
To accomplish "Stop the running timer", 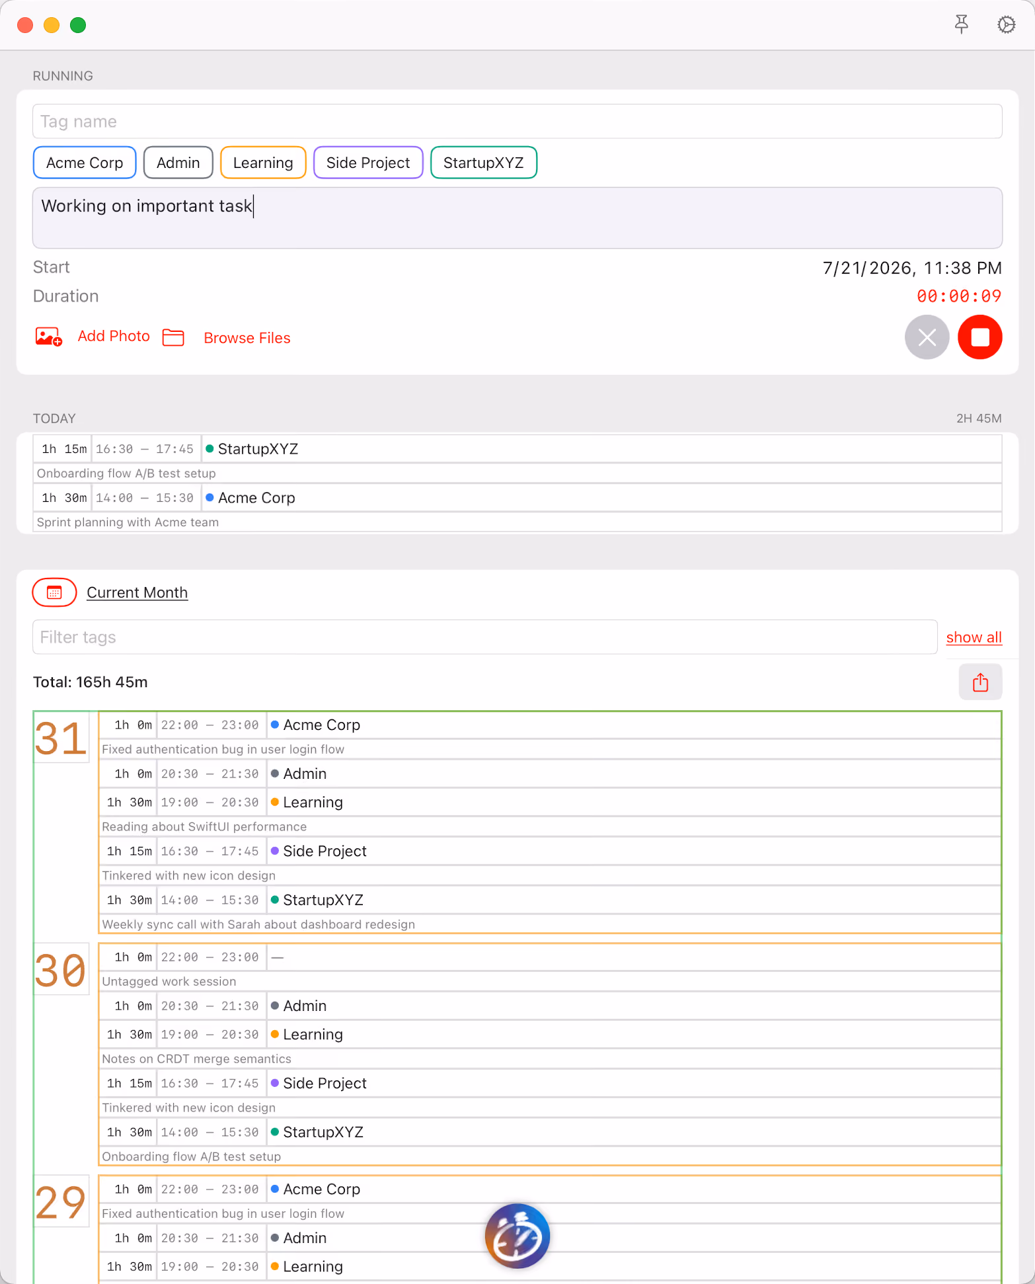I will (x=979, y=337).
